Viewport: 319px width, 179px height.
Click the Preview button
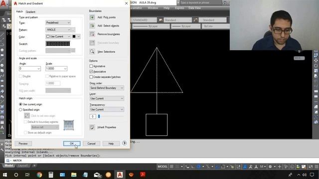point(23,144)
